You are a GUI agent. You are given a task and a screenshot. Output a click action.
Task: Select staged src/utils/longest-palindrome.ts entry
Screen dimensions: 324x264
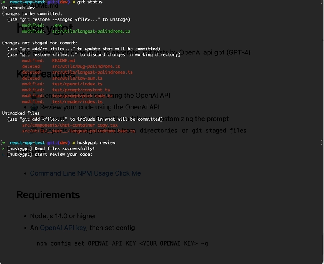[x=76, y=31]
